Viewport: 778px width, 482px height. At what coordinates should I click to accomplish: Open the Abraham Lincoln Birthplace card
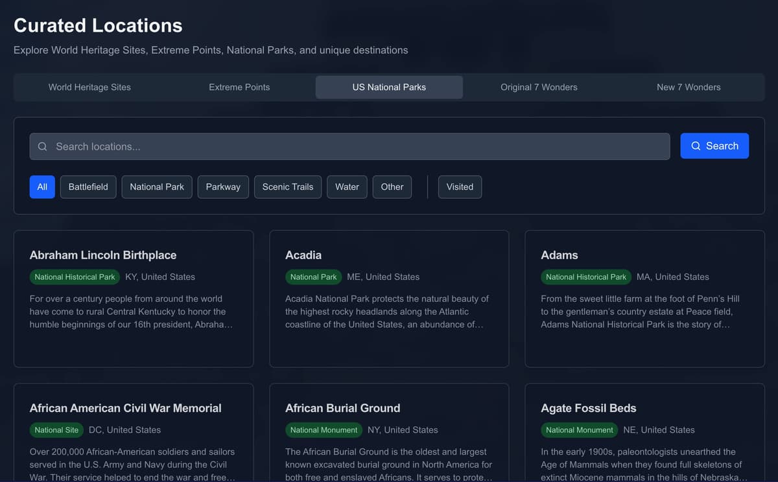click(134, 299)
